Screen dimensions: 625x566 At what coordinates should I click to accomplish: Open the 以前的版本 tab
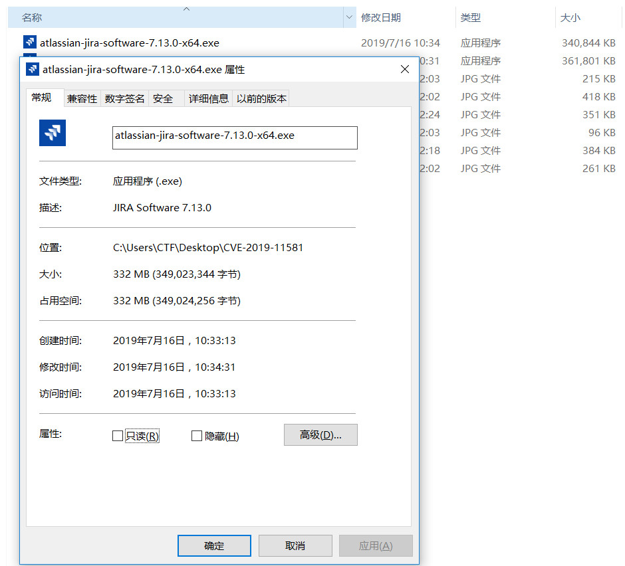click(x=261, y=99)
